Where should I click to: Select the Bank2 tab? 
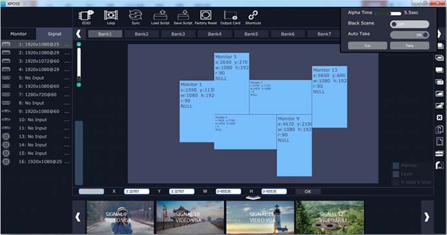[x=141, y=34]
